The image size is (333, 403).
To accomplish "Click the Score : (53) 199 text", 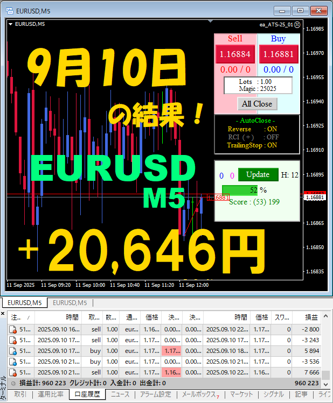I will (254, 202).
